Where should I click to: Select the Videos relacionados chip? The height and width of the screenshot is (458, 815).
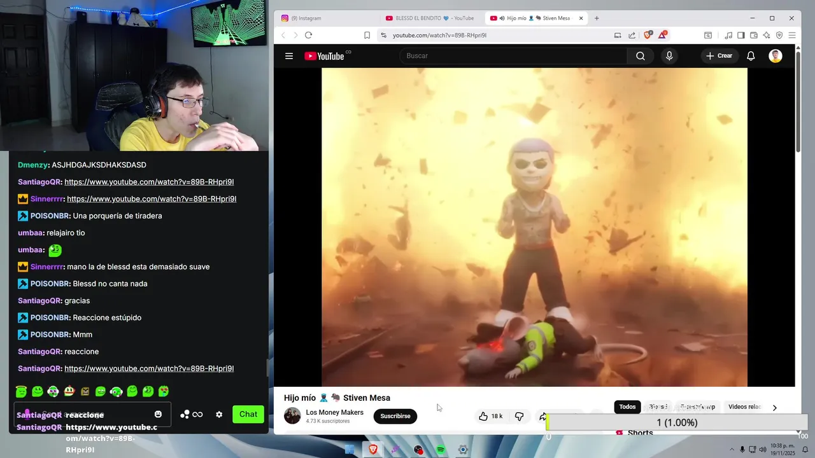pyautogui.click(x=745, y=407)
